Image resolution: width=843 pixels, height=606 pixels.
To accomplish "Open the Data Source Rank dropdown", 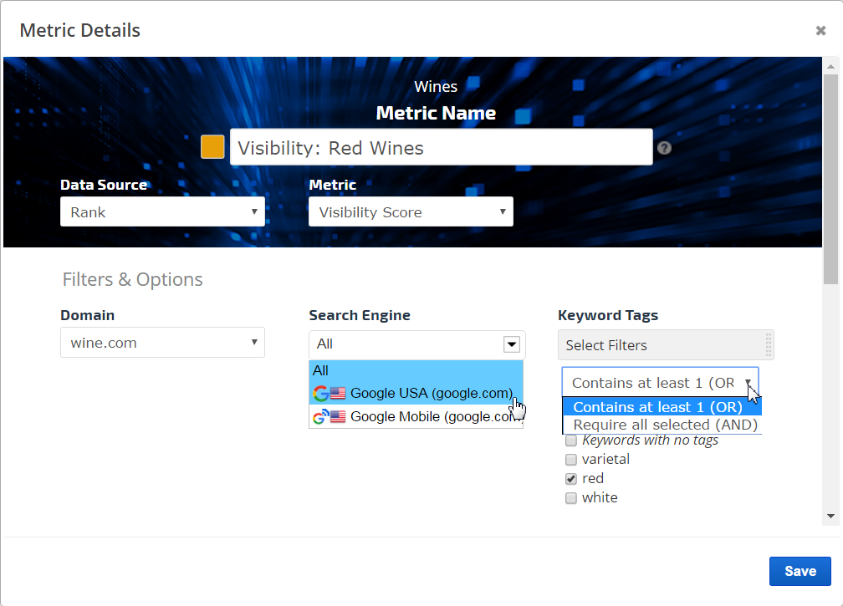I will (162, 212).
